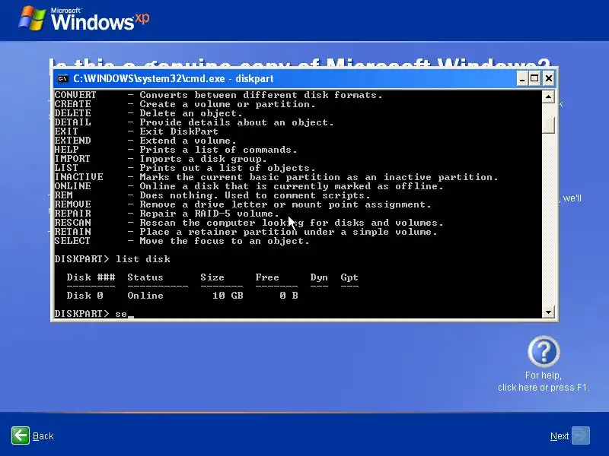Viewport: 609px width, 456px height.
Task: Click the HELP command line
Action: (x=176, y=150)
